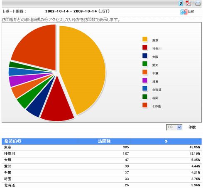Click the visit count 385
203x188 pixels.
[126, 147]
